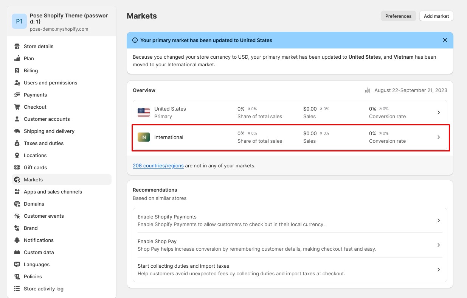
Task: Click the Plan icon in sidebar
Action: (x=17, y=58)
